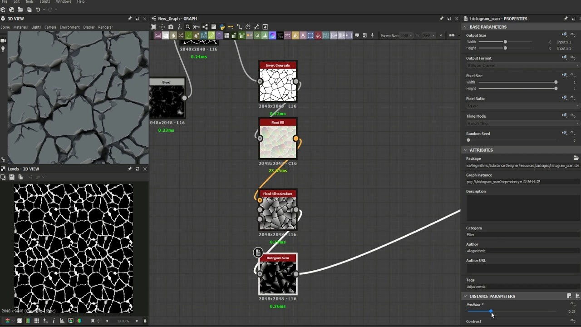
Task: Collapse the Base Parameters section
Action: point(465,27)
